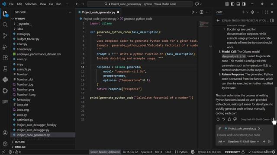Viewport: 277px width, 155px height.
Task: Attach context with the paperclip icon
Action: point(219,128)
